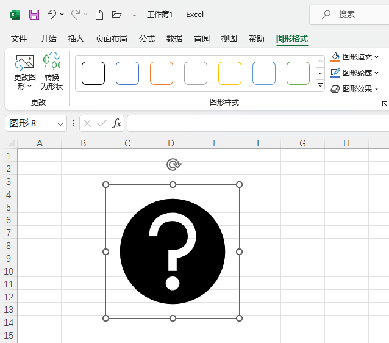Open the undo history dropdown arrow
The width and height of the screenshot is (389, 343).
pos(62,15)
